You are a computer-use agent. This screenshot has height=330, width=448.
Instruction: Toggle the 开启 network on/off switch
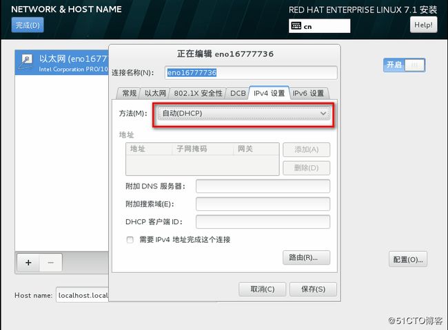pos(405,65)
